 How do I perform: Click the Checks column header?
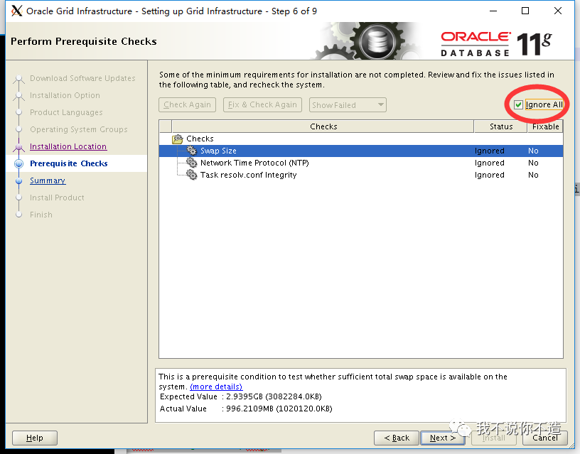pos(323,126)
